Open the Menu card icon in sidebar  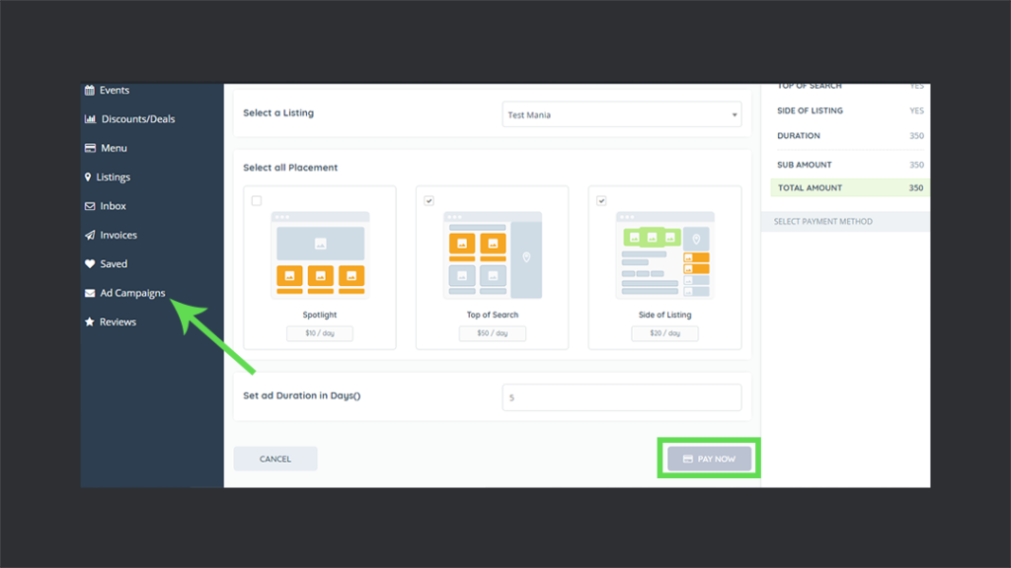[91, 148]
